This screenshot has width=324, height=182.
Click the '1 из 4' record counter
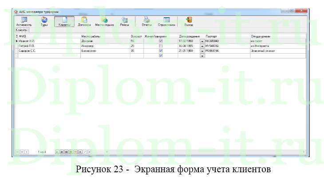tap(42, 152)
